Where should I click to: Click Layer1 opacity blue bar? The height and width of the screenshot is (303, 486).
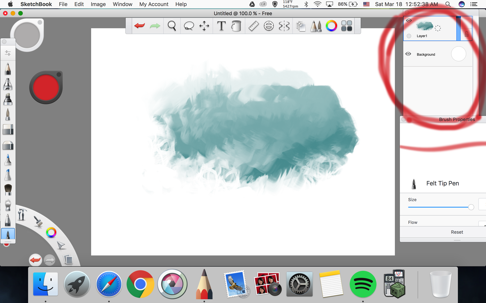click(x=458, y=28)
